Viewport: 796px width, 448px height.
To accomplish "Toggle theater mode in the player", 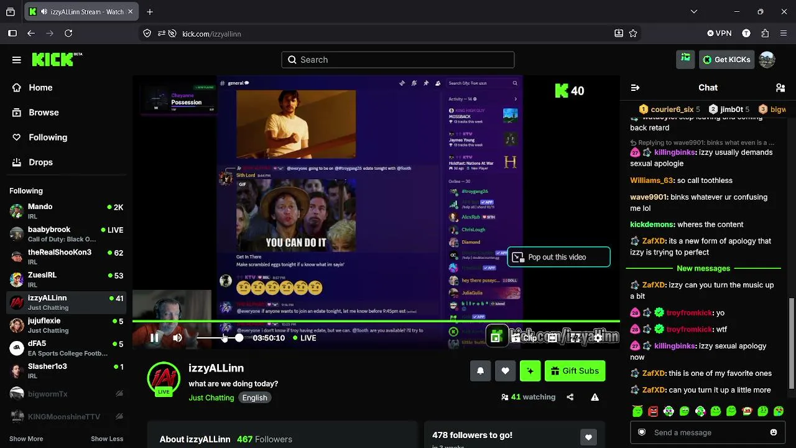I will pos(553,338).
